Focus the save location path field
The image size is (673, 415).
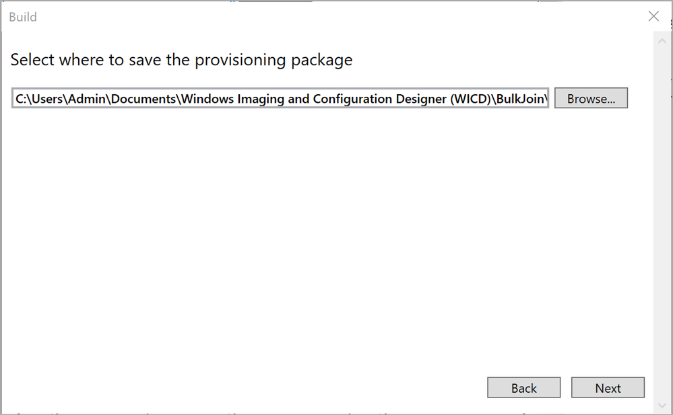click(280, 98)
